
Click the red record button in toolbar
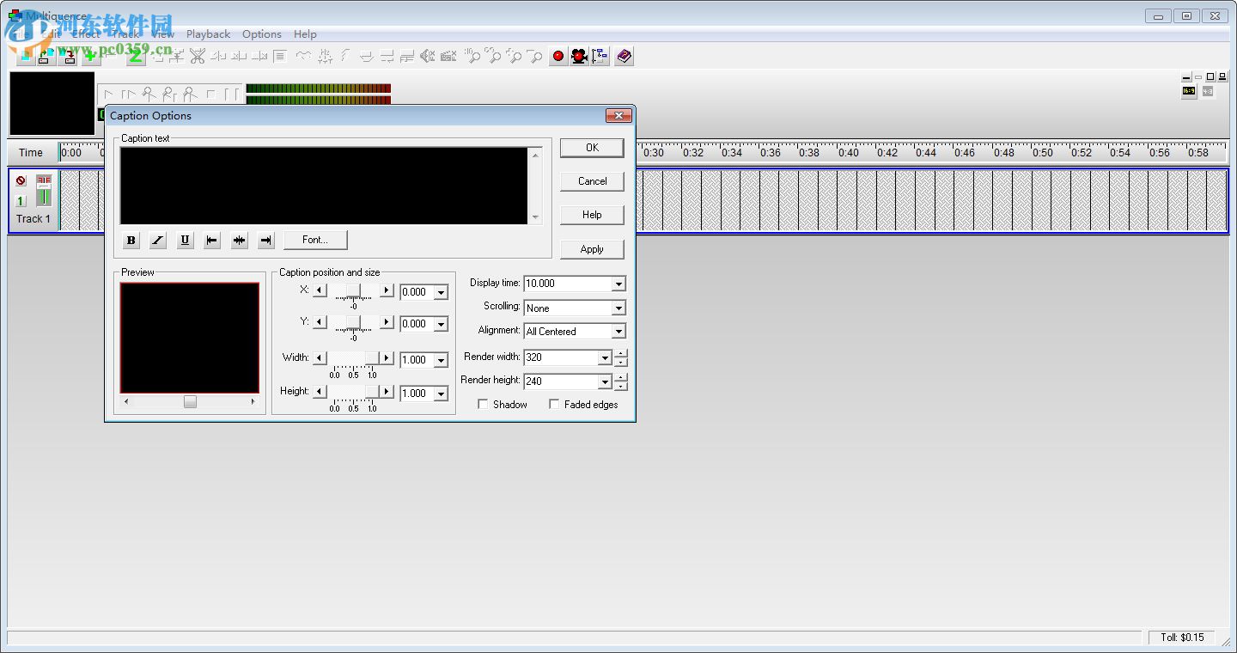(558, 56)
